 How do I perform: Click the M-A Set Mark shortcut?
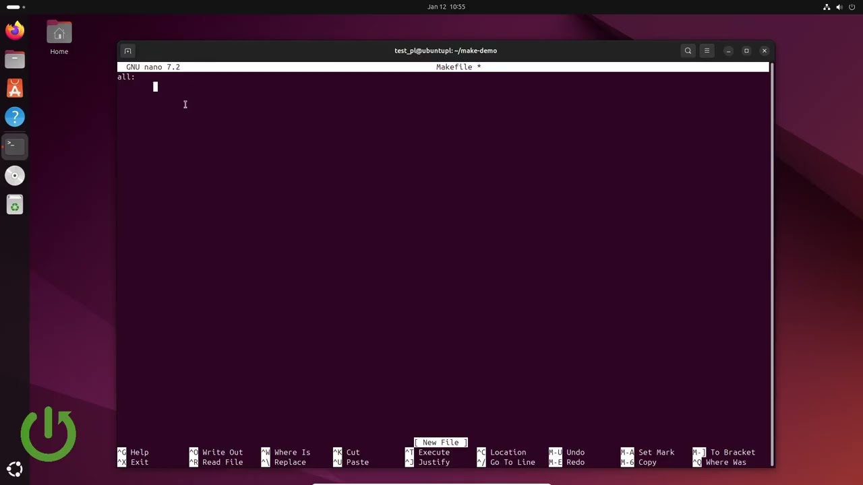pyautogui.click(x=647, y=453)
